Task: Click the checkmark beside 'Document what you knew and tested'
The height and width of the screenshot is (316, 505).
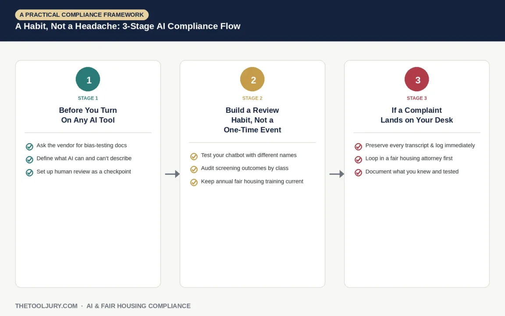Action: coord(358,172)
